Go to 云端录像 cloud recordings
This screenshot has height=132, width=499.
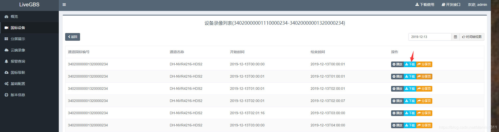(x=29, y=50)
